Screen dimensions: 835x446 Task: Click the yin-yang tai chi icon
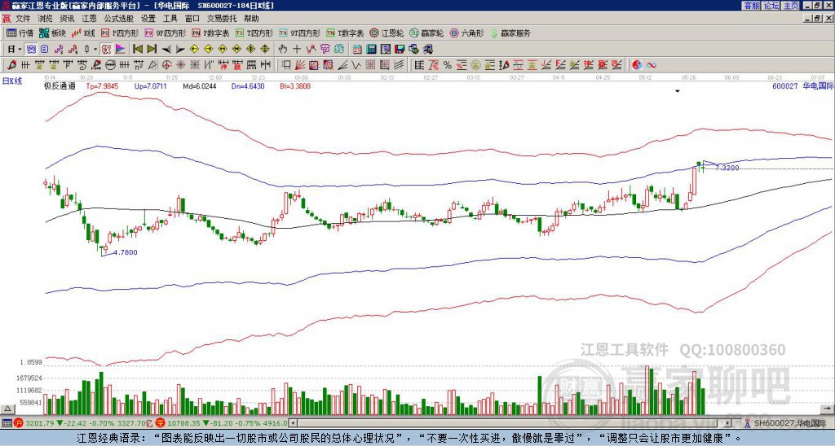(637, 65)
